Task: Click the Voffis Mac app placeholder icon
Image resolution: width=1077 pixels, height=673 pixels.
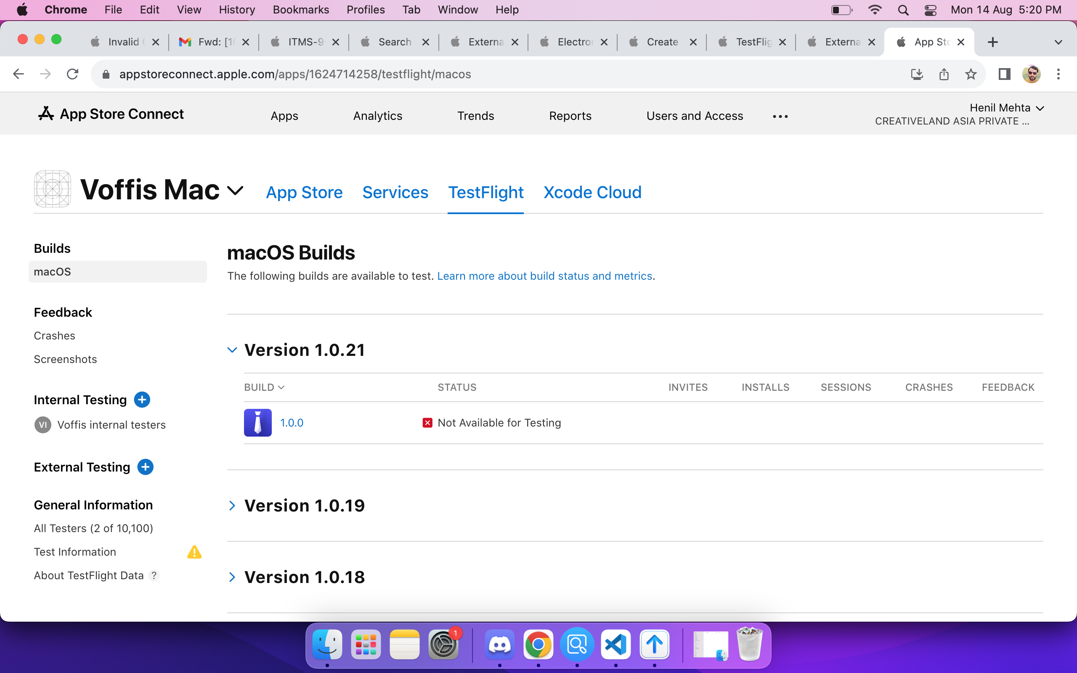Action: 53,189
